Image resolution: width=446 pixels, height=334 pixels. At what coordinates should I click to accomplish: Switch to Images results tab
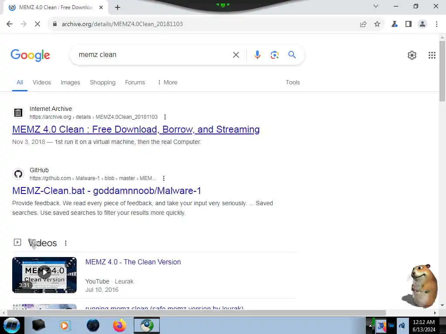70,82
